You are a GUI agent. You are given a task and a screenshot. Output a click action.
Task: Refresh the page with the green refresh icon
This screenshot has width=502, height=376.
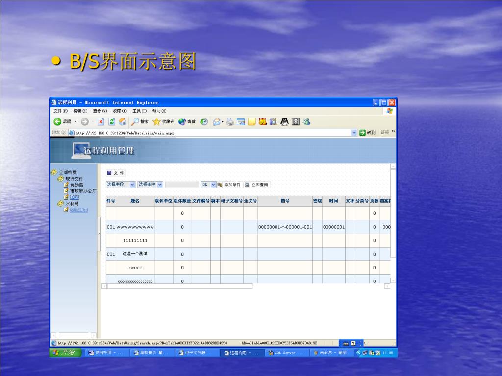tap(112, 122)
